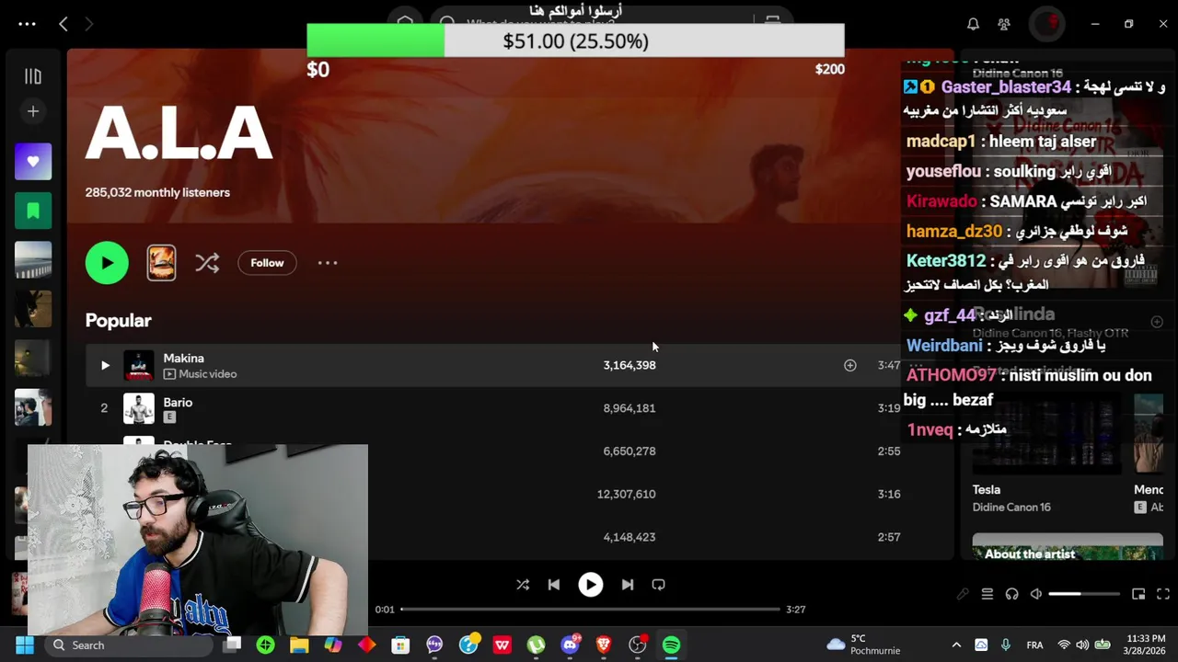Go back with the left arrow
This screenshot has width=1178, height=662.
coord(64,24)
